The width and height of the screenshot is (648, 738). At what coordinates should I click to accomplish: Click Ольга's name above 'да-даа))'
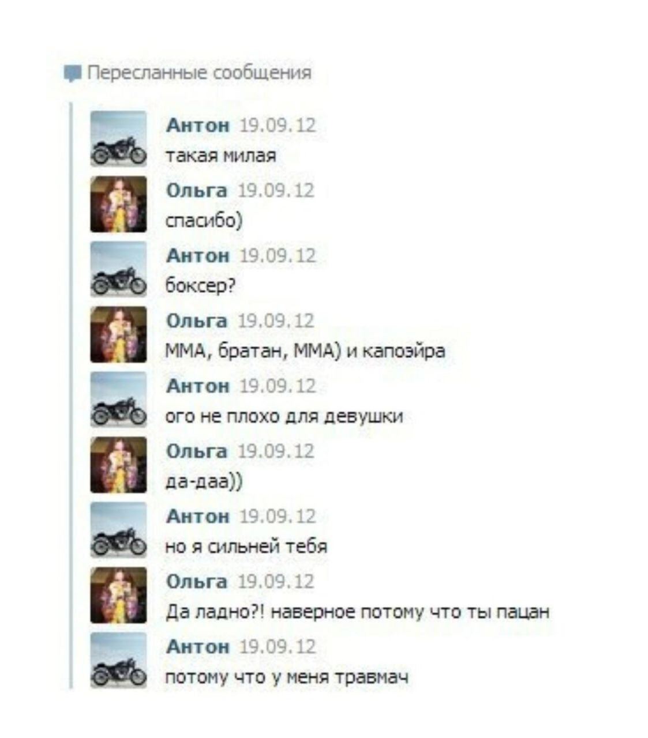click(x=197, y=451)
